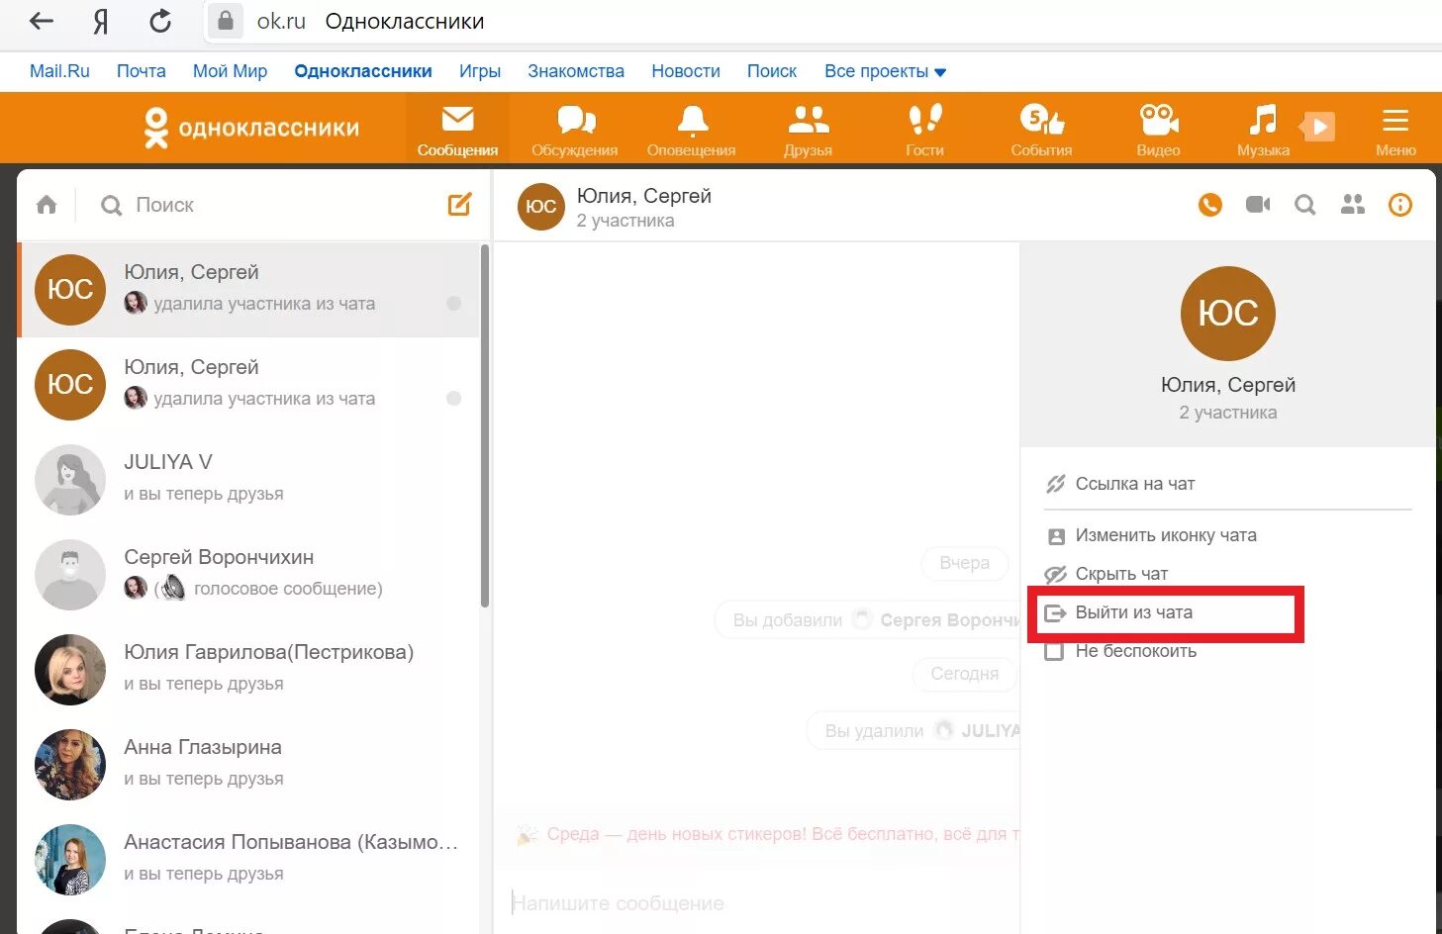Expand Все проекты dropdown

(885, 71)
